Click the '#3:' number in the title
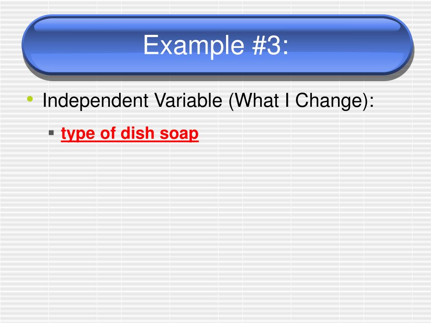 [271, 45]
